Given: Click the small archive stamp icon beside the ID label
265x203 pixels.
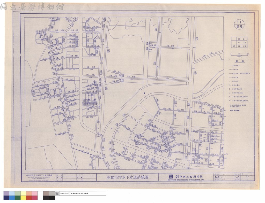Looking at the screenshot, I should coord(57,193).
